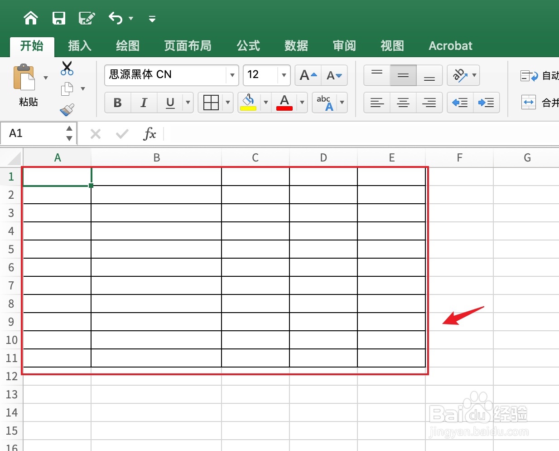Select the format painter brush
This screenshot has width=559, height=451.
tap(67, 110)
